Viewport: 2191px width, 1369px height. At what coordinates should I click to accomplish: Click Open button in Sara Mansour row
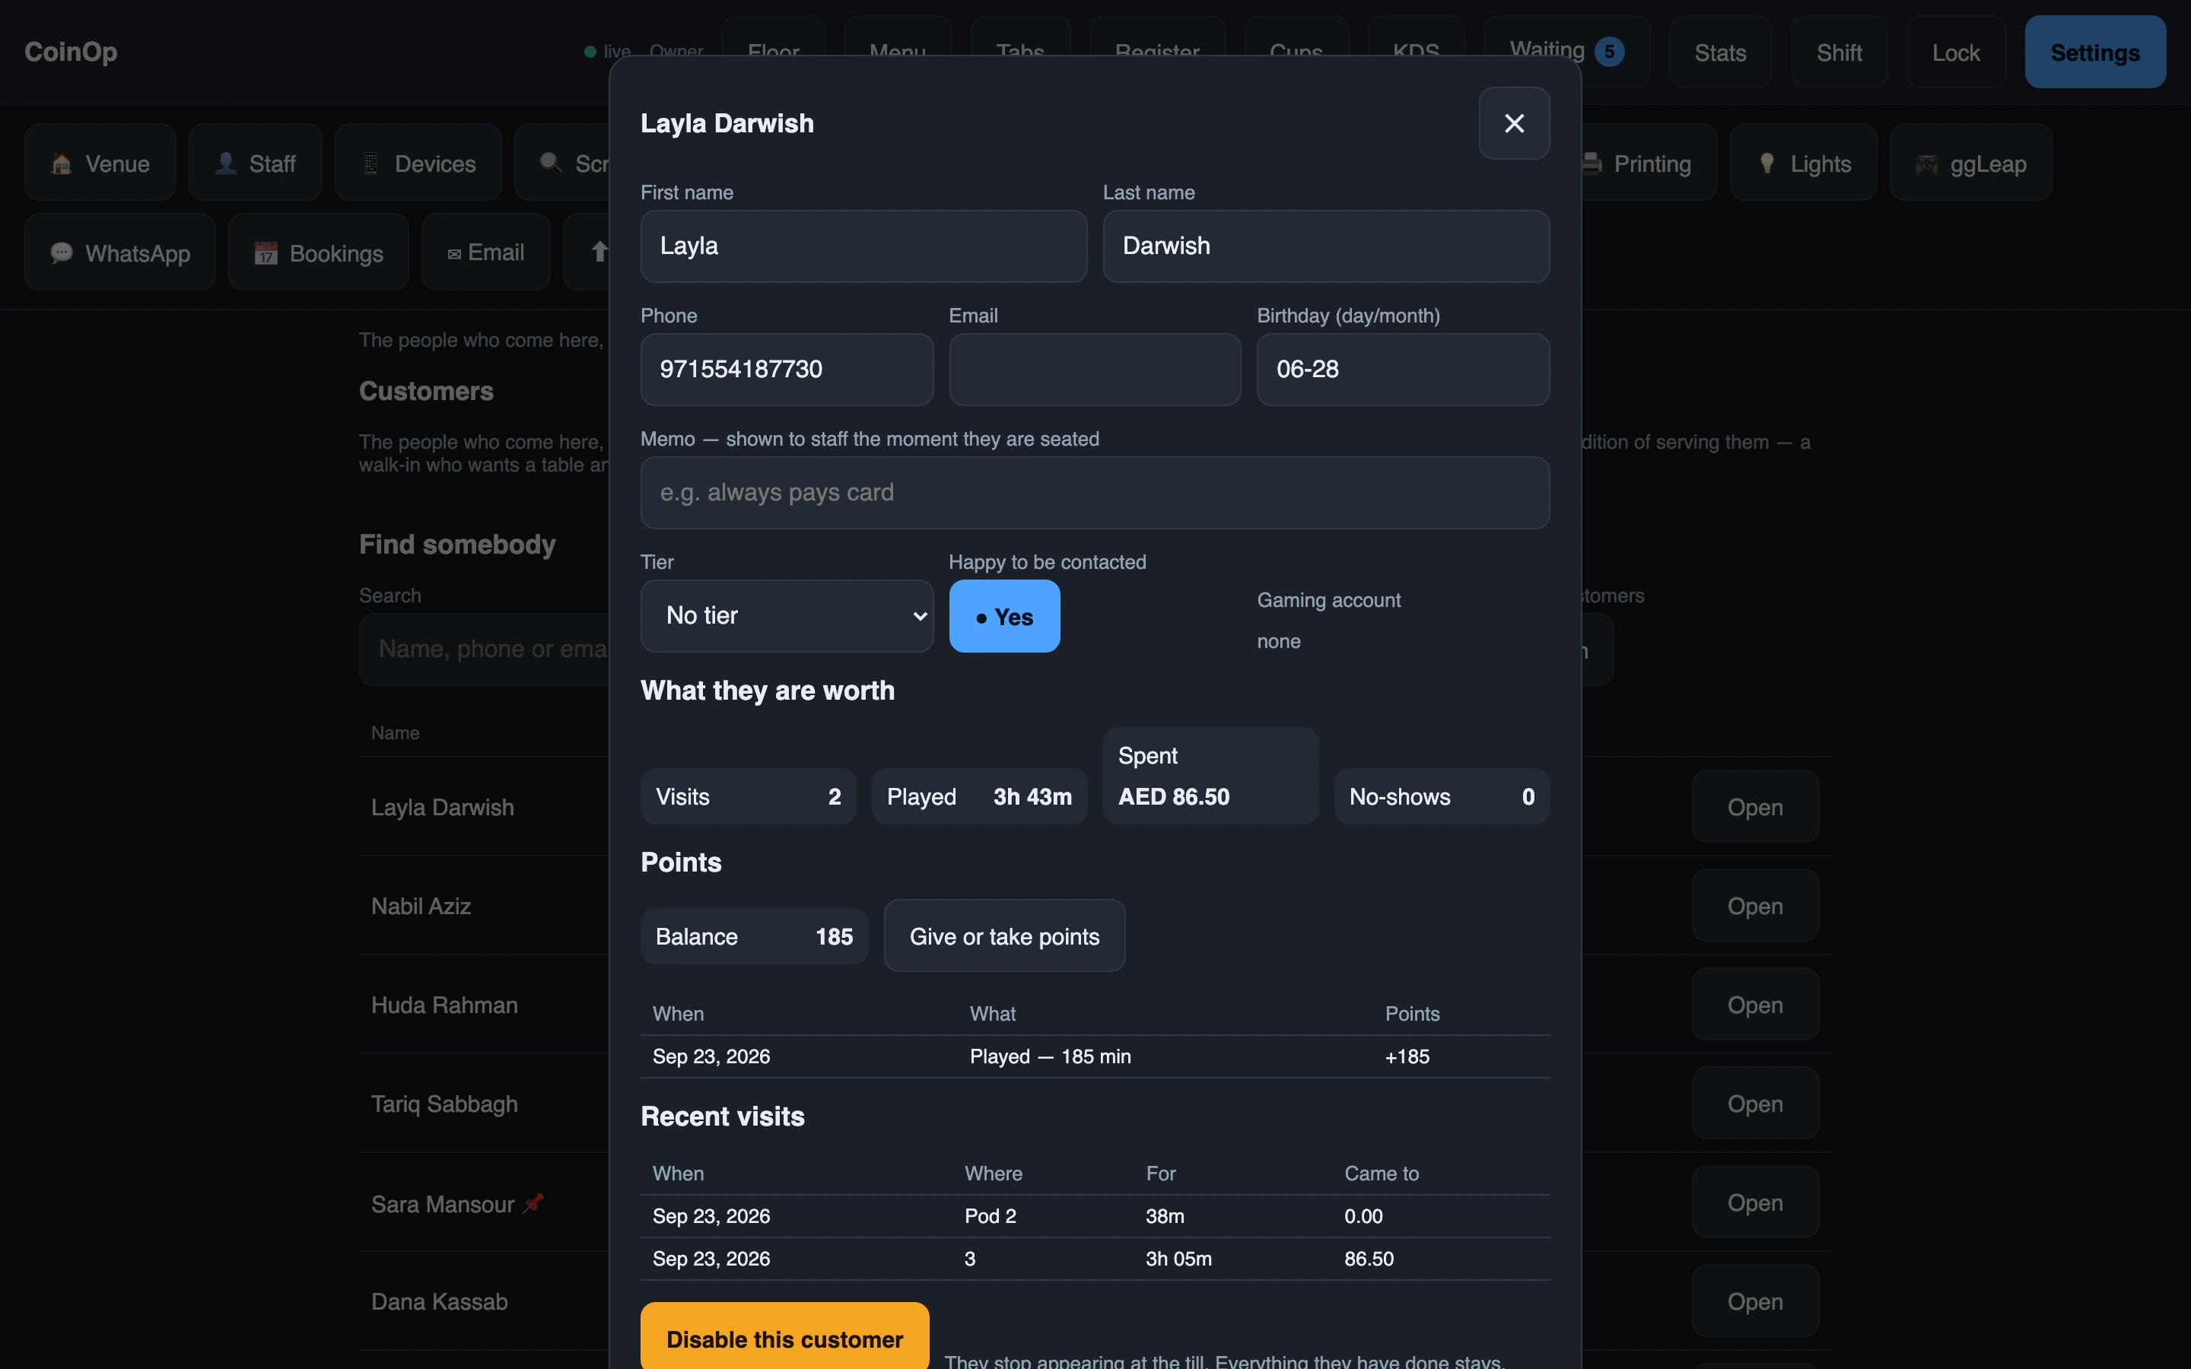click(1754, 1202)
